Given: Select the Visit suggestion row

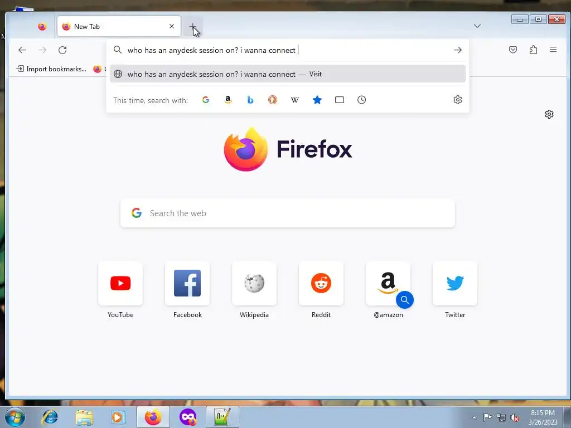Looking at the screenshot, I should click(x=287, y=74).
